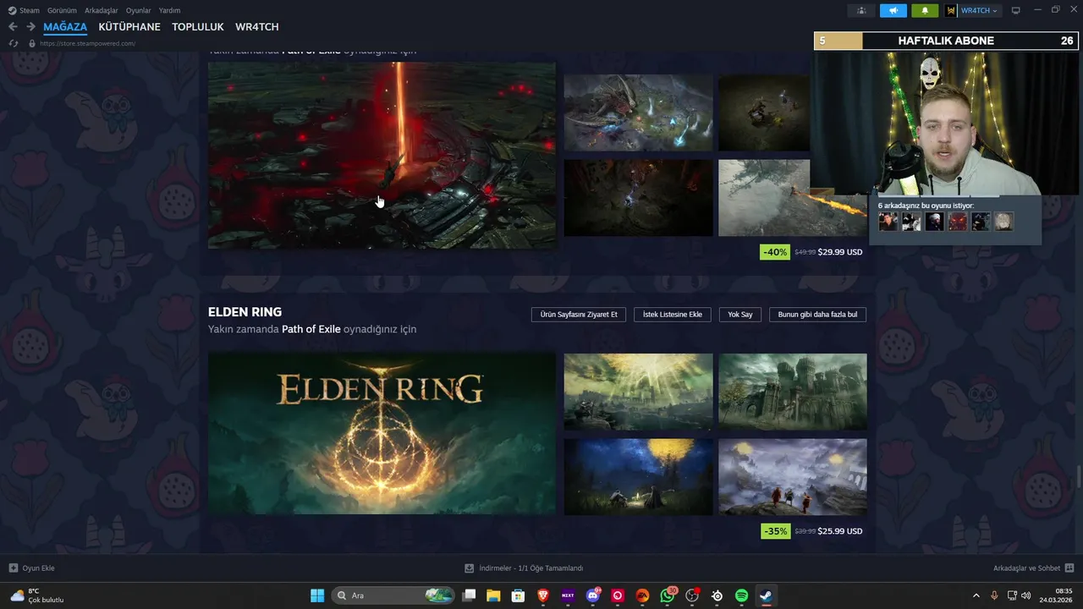This screenshot has width=1083, height=609.
Task: Open the blue announcements megaphone button
Action: click(x=893, y=10)
